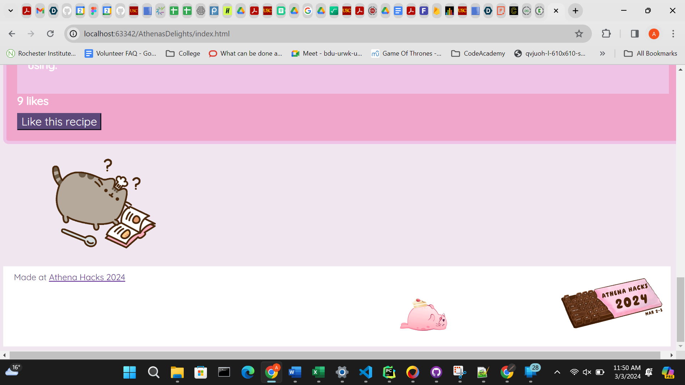685x385 pixels.
Task: Click the Pusheen cat cookbook image
Action: tap(104, 204)
